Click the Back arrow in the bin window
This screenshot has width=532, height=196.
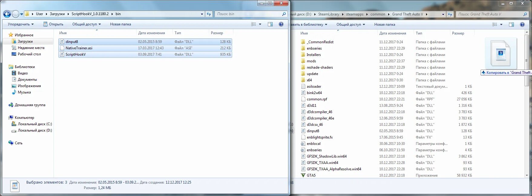7,14
